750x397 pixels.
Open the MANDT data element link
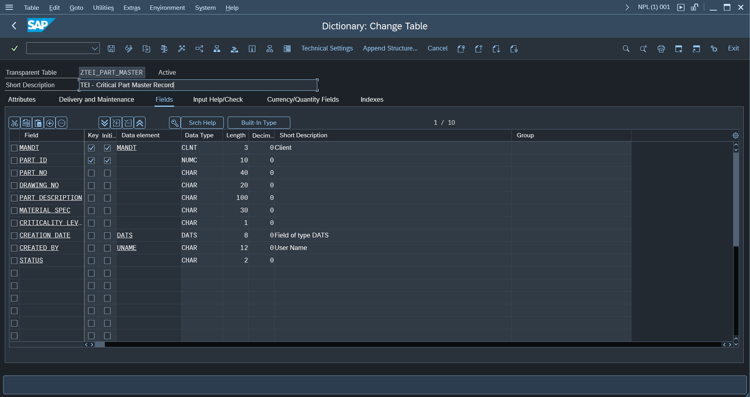127,148
